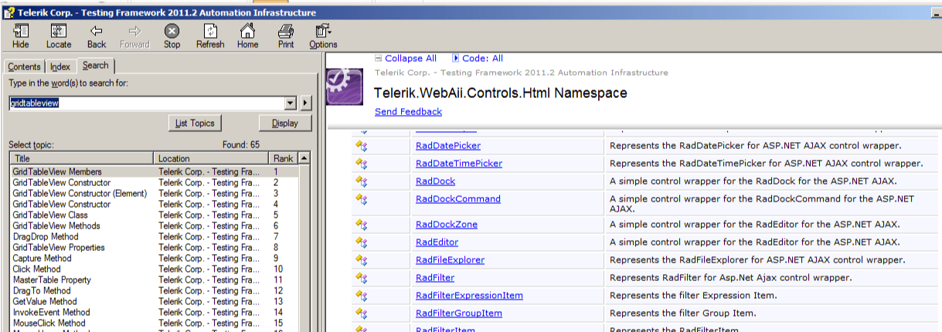Select the MasterTable Property topic
The image size is (942, 332).
(154, 279)
